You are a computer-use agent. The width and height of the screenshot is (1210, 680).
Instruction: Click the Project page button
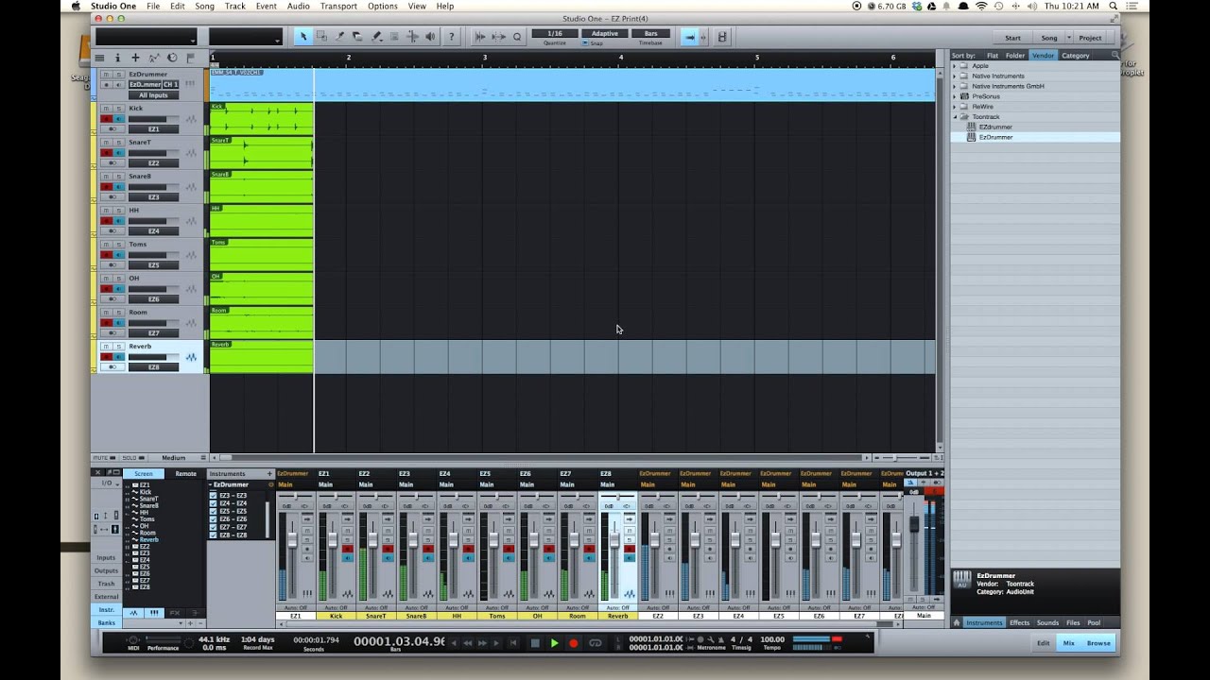coord(1090,38)
